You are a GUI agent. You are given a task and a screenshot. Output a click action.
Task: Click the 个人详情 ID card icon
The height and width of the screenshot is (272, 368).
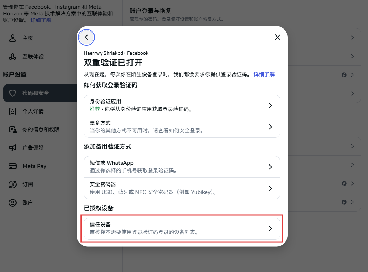13,111
